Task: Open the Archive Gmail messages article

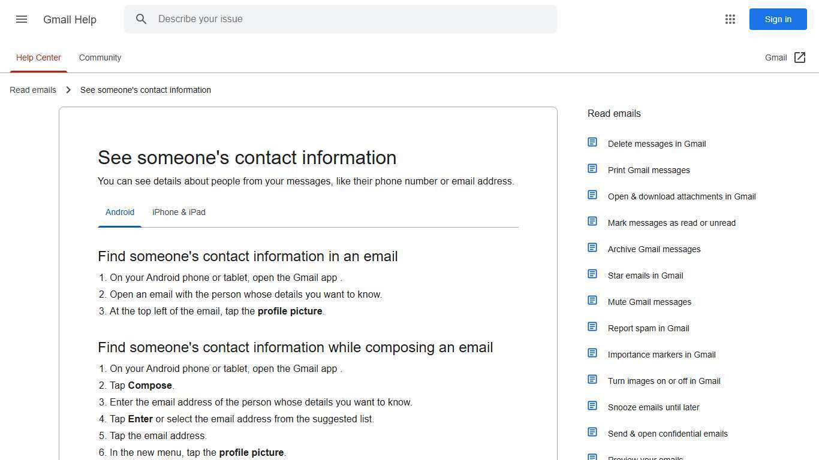Action: pos(654,249)
